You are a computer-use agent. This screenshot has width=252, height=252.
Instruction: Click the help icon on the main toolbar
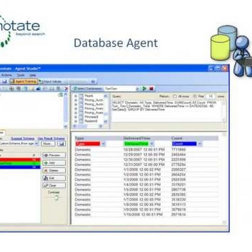point(93,81)
